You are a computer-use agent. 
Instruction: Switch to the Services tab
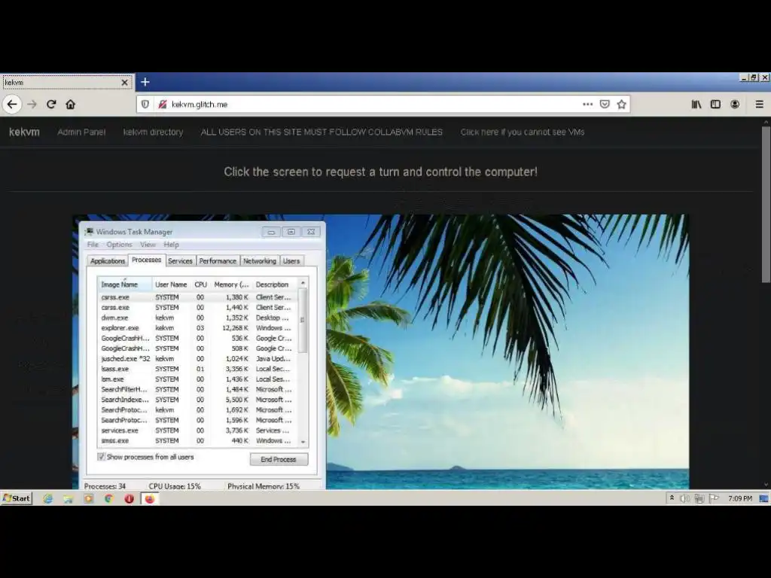click(180, 261)
